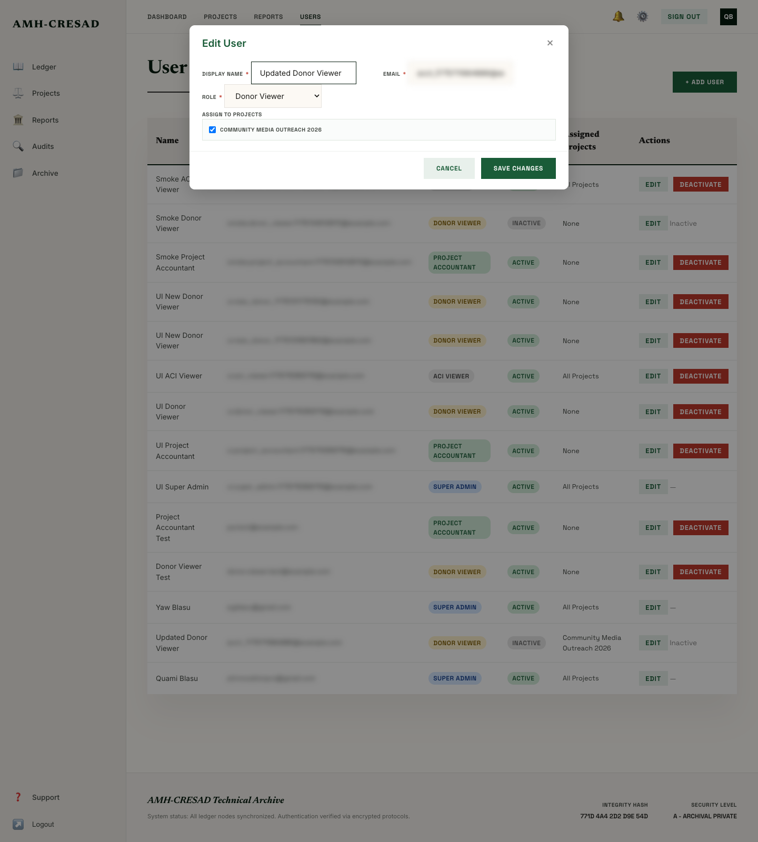This screenshot has height=842, width=758.
Task: Switch to the Dashboard tab
Action: pos(167,17)
